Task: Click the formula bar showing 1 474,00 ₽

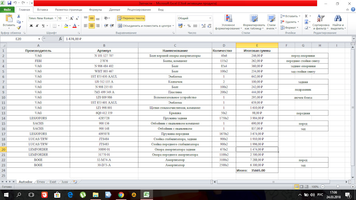Action: (208, 39)
